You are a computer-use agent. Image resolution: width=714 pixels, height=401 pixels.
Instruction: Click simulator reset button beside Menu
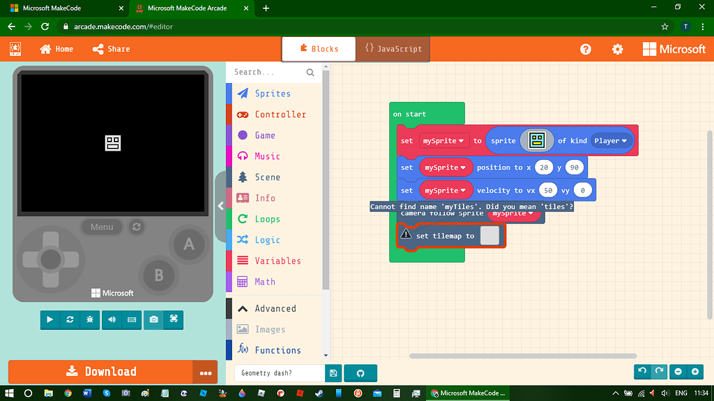pyautogui.click(x=136, y=227)
